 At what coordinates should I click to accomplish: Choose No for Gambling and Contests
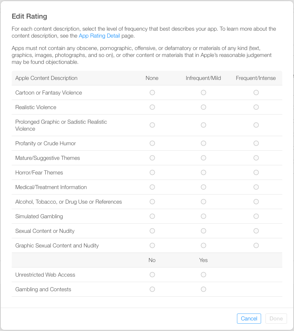point(152,289)
